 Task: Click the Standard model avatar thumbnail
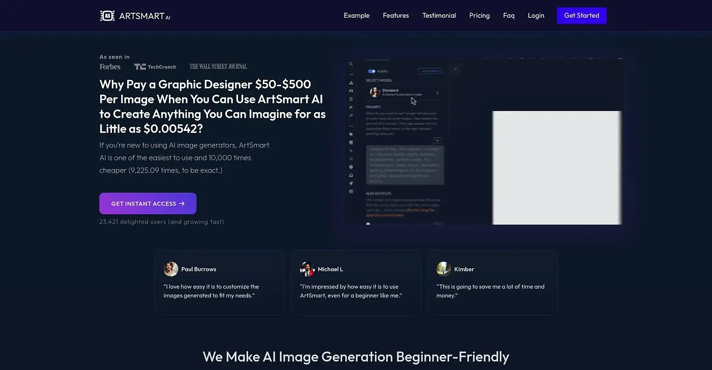[375, 92]
